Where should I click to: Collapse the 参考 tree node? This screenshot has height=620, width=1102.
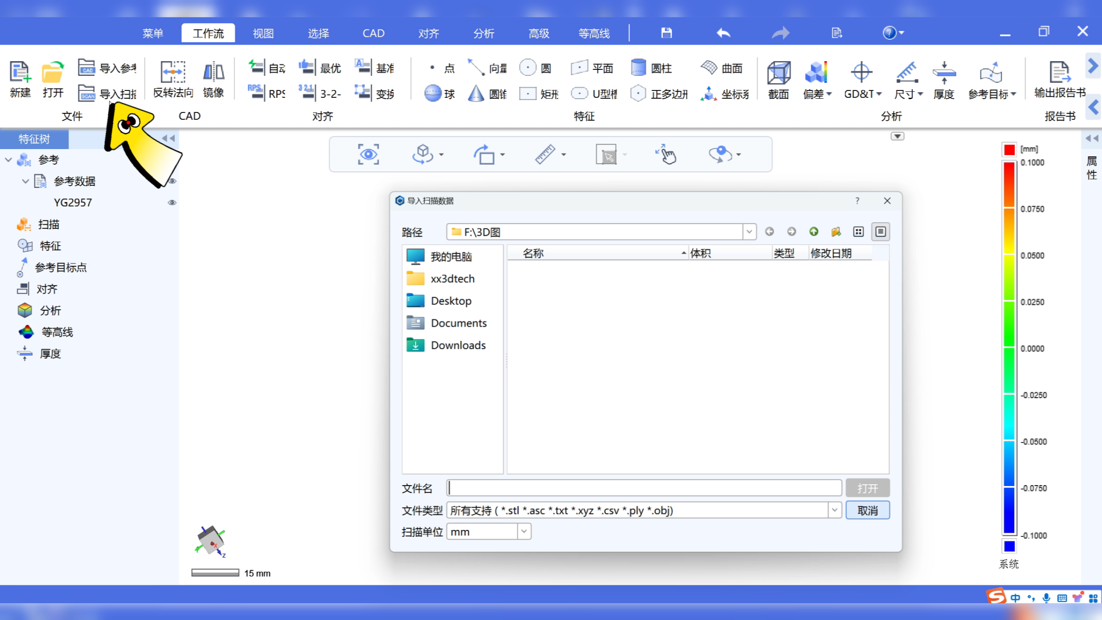point(8,160)
